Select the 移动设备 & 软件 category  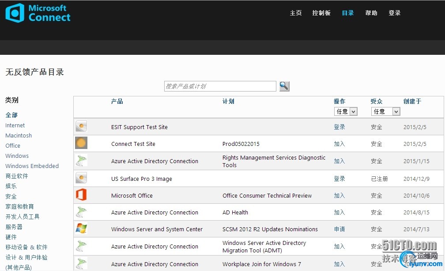pyautogui.click(x=26, y=247)
